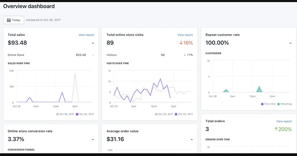Open View report for Total online store visits
The image size is (297, 156).
tap(185, 35)
